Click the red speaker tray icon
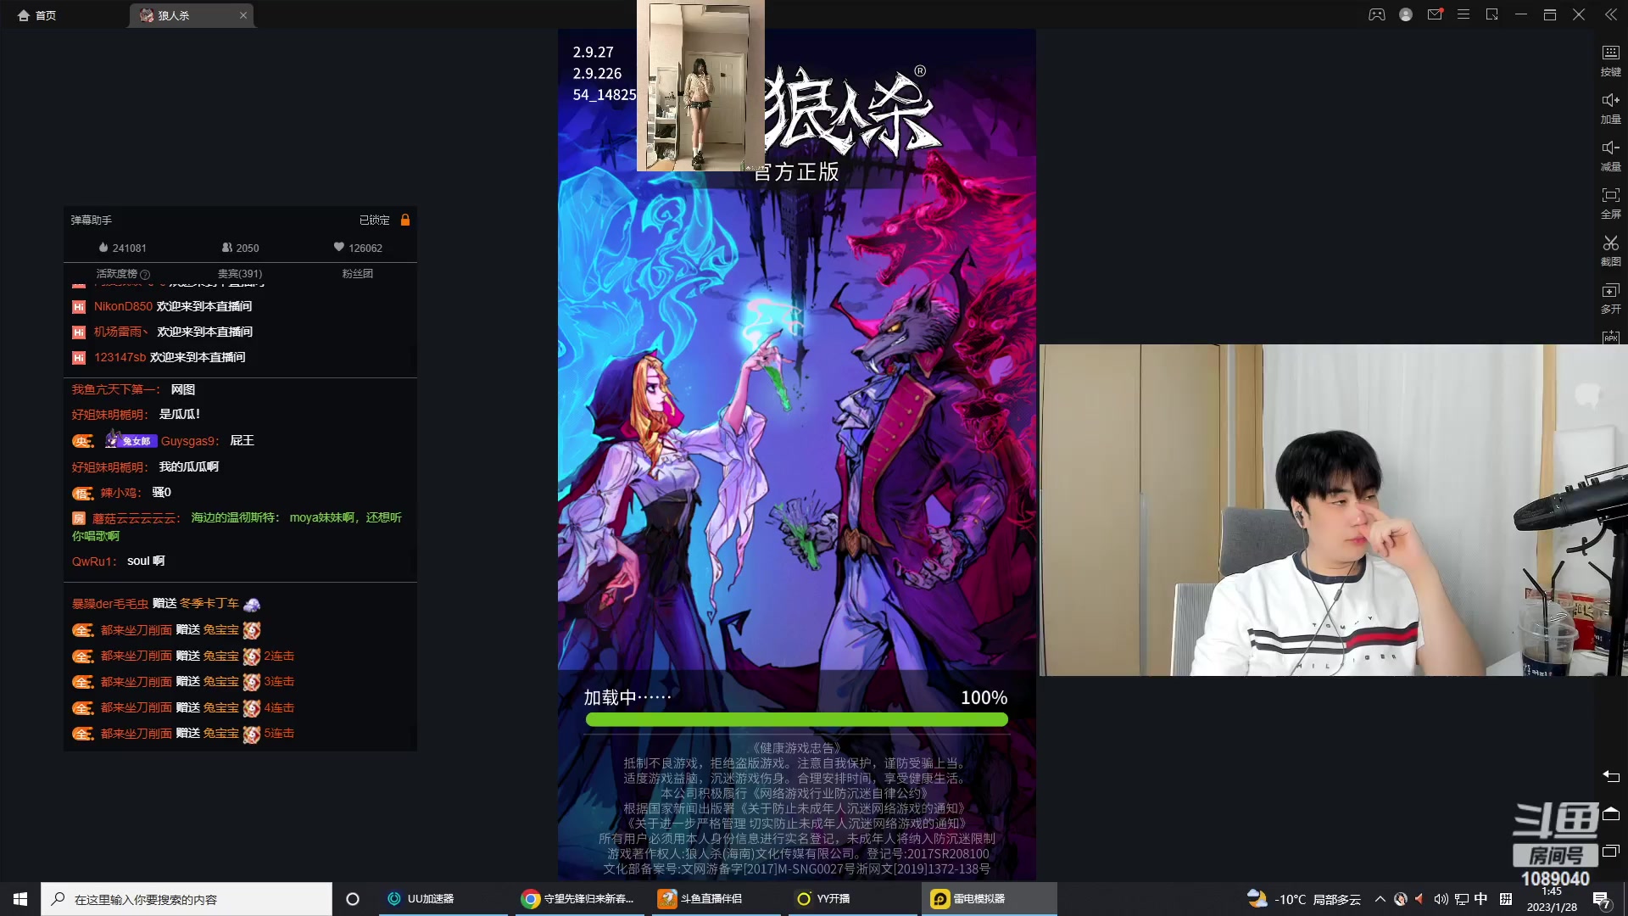Screen dimensions: 1628x916 (1419, 899)
